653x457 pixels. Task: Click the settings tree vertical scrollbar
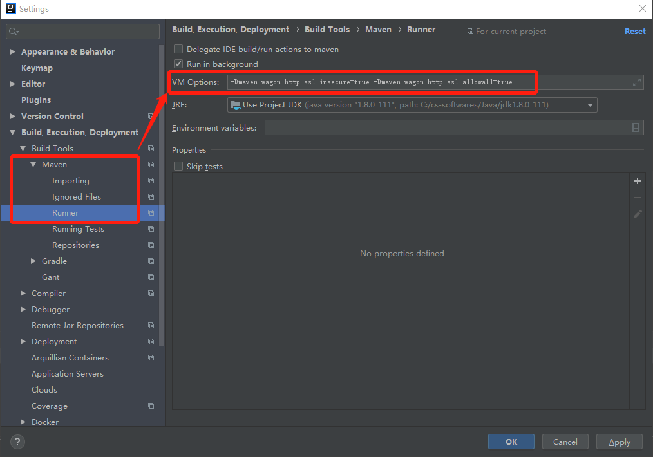pos(162,196)
